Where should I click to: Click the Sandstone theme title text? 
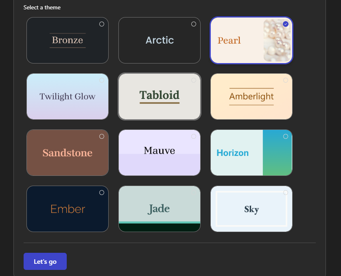(68, 153)
